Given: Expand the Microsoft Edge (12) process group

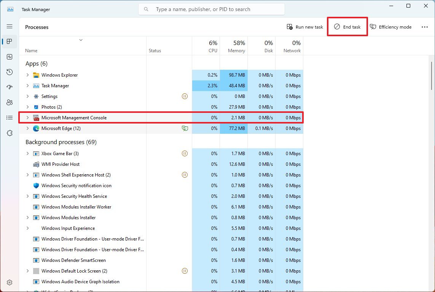Looking at the screenshot, I should 27,128.
